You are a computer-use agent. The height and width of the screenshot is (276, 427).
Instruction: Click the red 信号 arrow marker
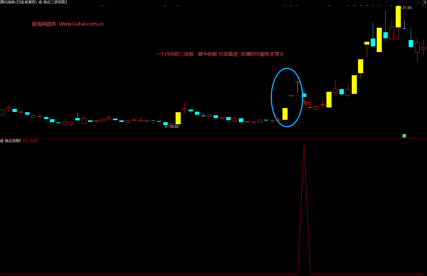click(307, 103)
